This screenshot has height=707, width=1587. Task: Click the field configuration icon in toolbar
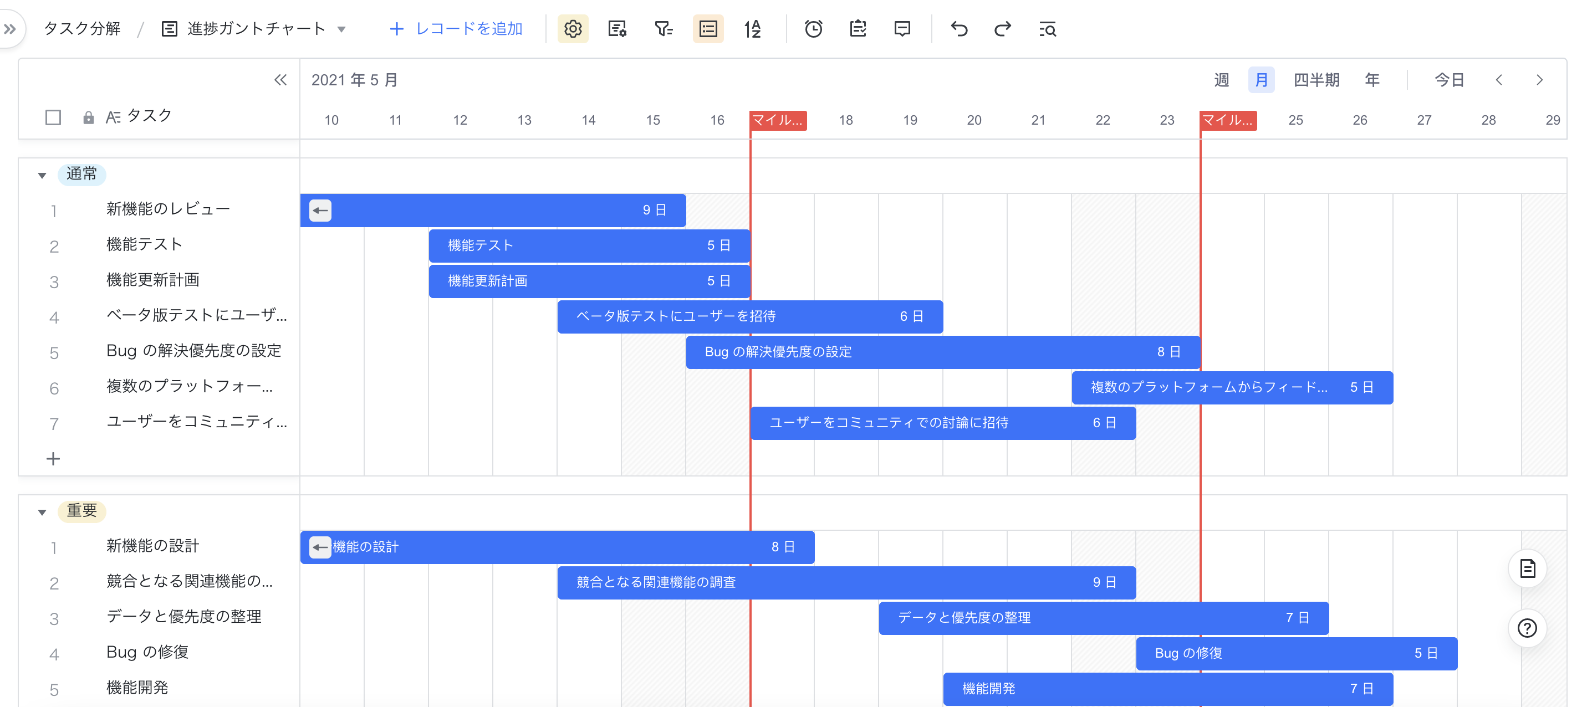(617, 29)
